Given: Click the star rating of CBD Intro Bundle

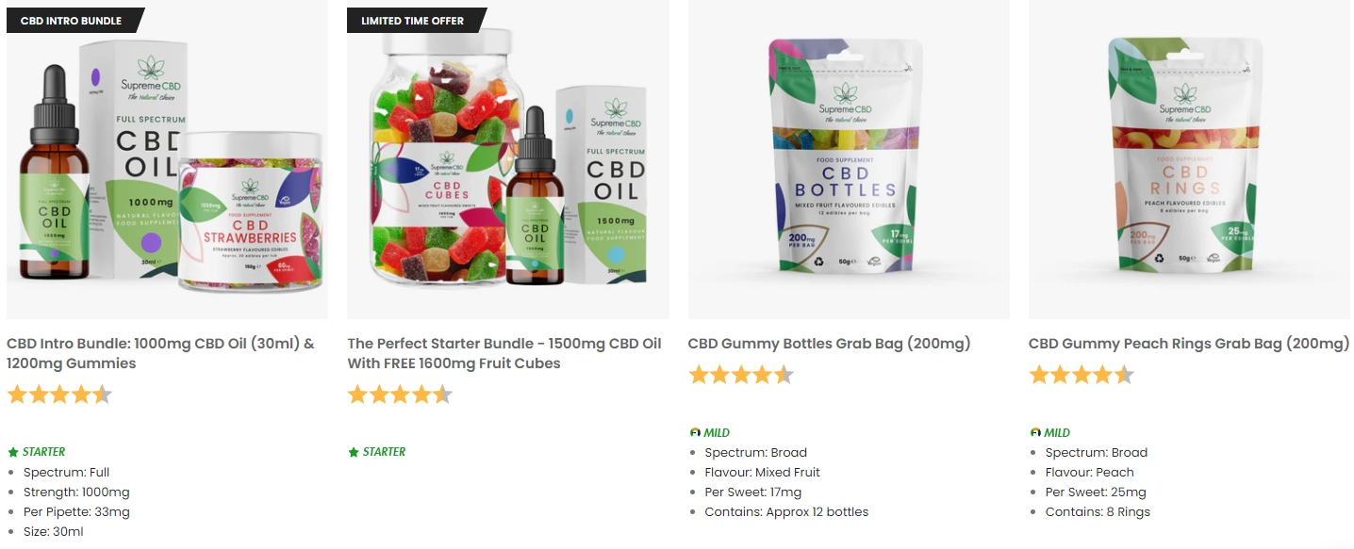Looking at the screenshot, I should [59, 395].
